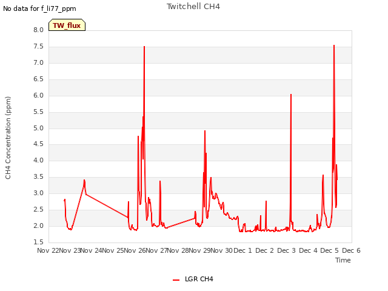
Task: Click the 4.0 y-axis tick label
Action: [38, 160]
